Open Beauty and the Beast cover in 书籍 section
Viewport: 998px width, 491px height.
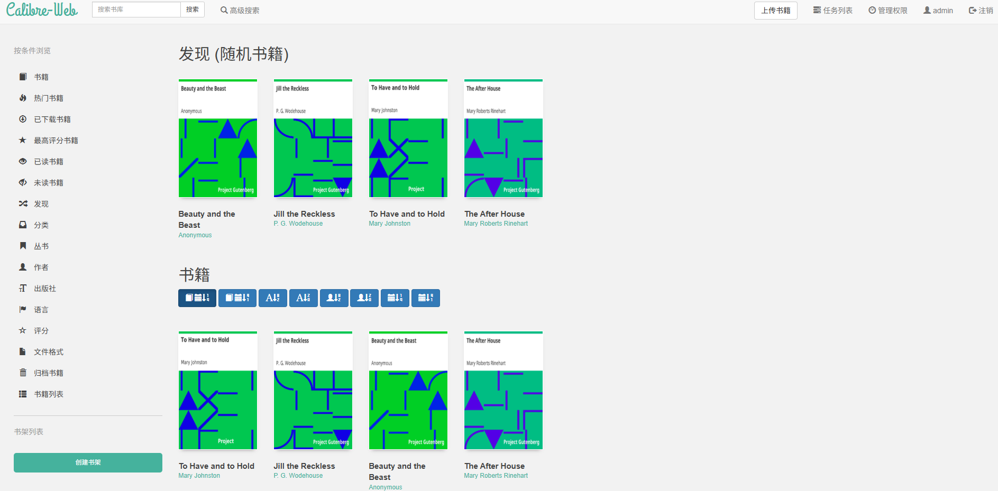coord(408,391)
